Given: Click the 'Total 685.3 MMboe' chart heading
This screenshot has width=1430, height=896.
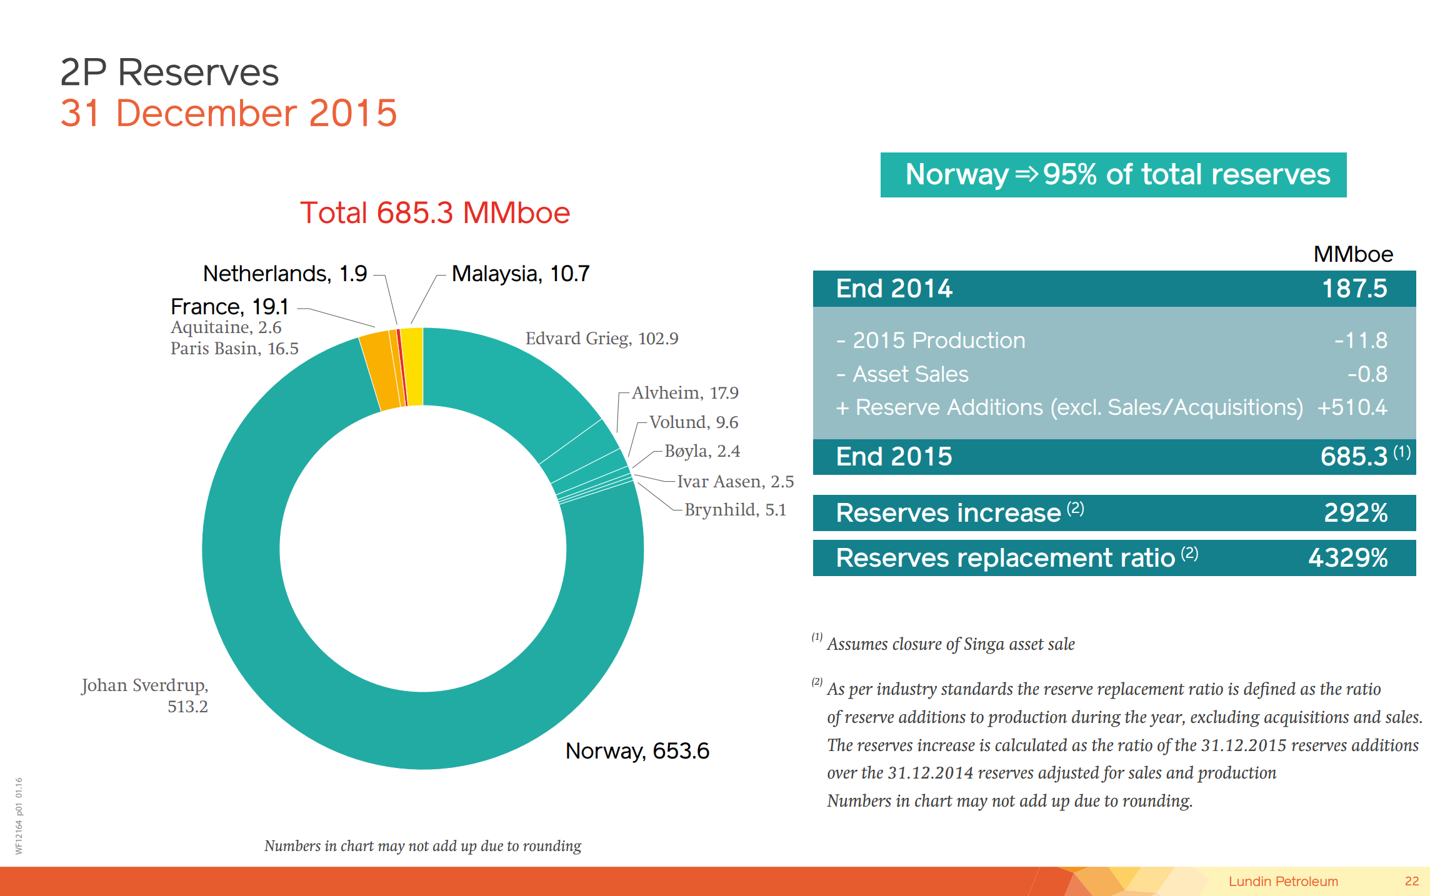Looking at the screenshot, I should [x=435, y=213].
